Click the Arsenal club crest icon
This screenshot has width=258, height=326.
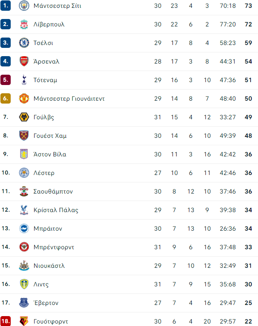click(24, 61)
